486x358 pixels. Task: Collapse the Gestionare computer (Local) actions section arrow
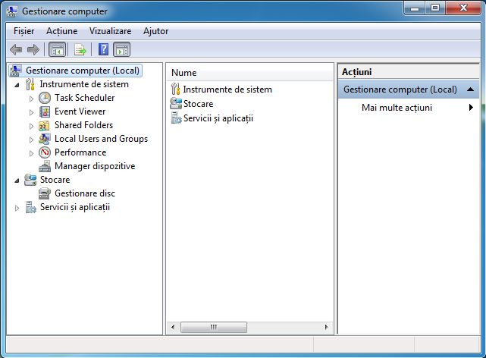tap(470, 89)
